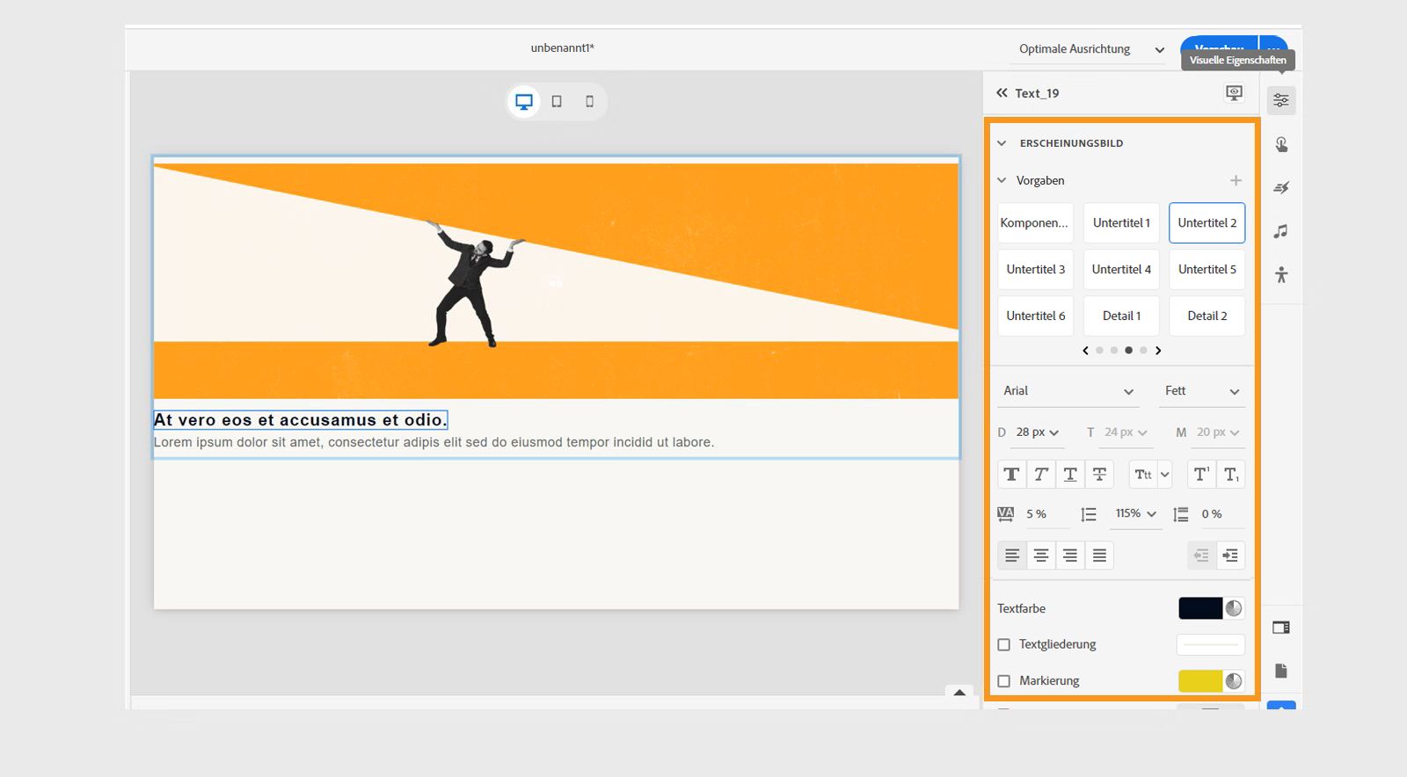
Task: Increase text indent
Action: coord(1231,556)
